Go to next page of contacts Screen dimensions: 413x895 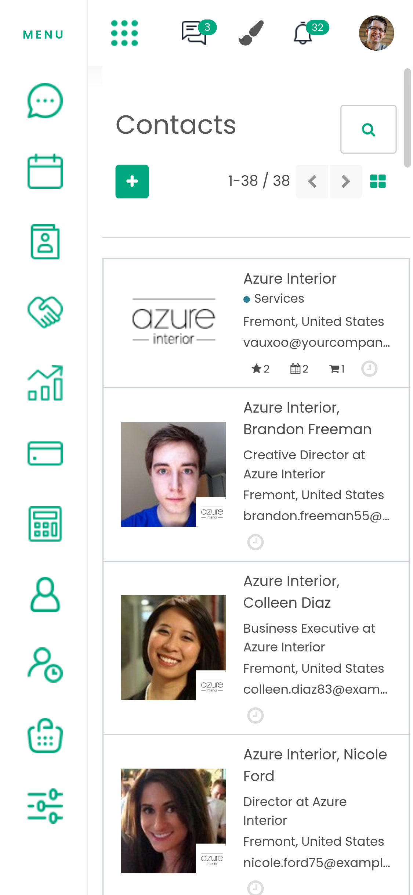[346, 181]
